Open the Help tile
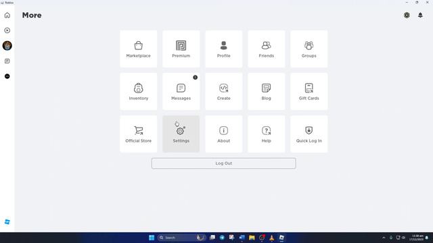Image resolution: width=433 pixels, height=243 pixels. pos(266,134)
